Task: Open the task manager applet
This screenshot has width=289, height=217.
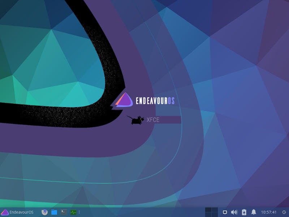Action: (73, 212)
